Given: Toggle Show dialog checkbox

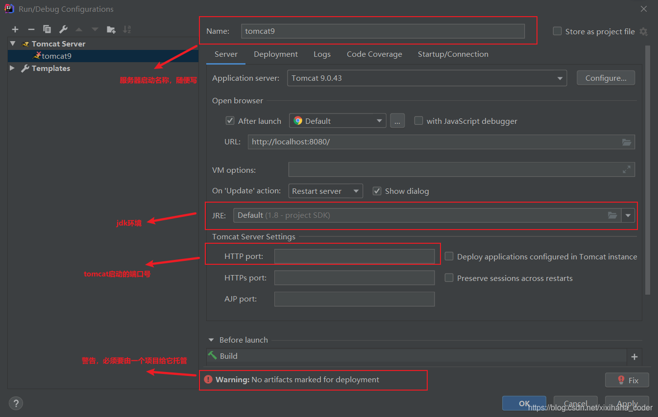Looking at the screenshot, I should coord(377,191).
